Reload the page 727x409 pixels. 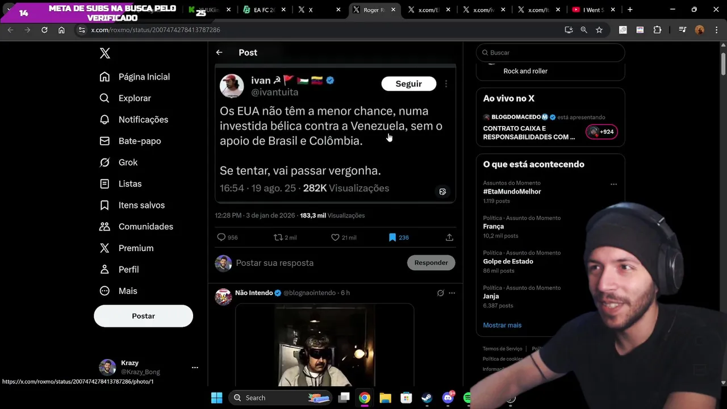[x=44, y=30]
